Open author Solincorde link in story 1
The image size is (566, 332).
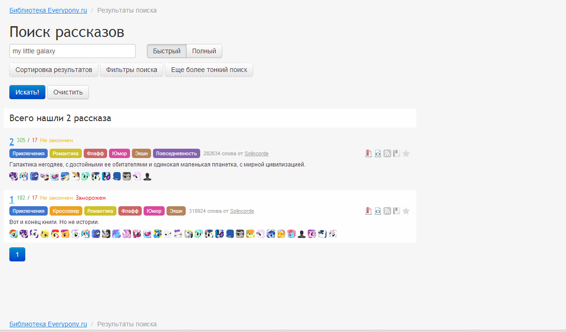coord(242,211)
